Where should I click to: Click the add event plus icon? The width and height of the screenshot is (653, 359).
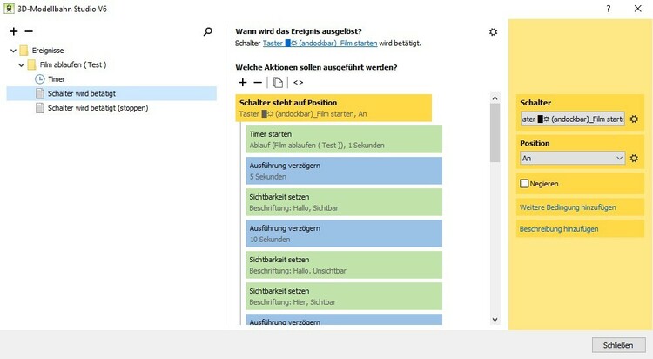(13, 31)
